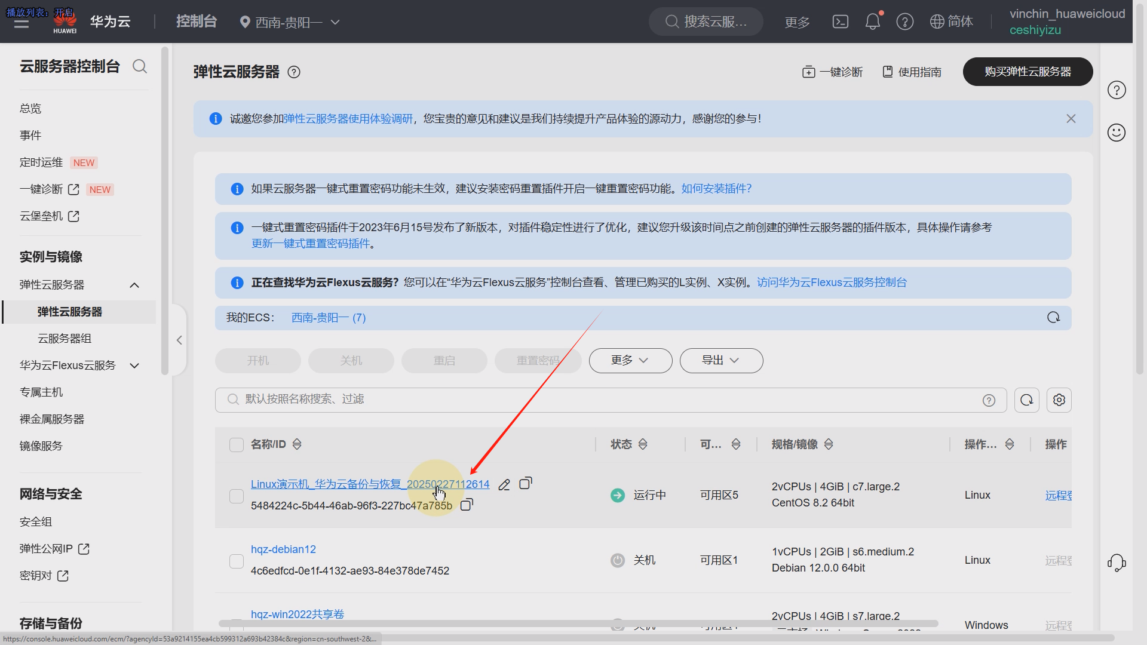Open 镜像服务 from the sidebar
1147x645 pixels.
tap(41, 446)
